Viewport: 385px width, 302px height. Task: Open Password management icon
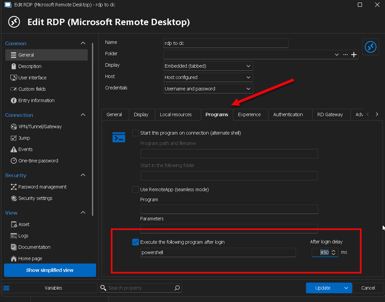click(13, 187)
